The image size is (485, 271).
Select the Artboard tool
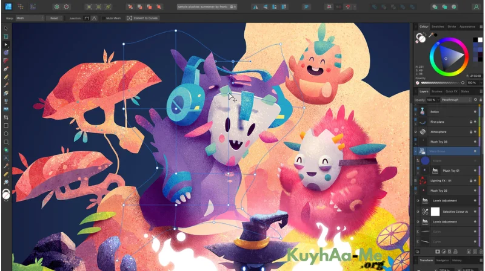pyautogui.click(x=6, y=36)
